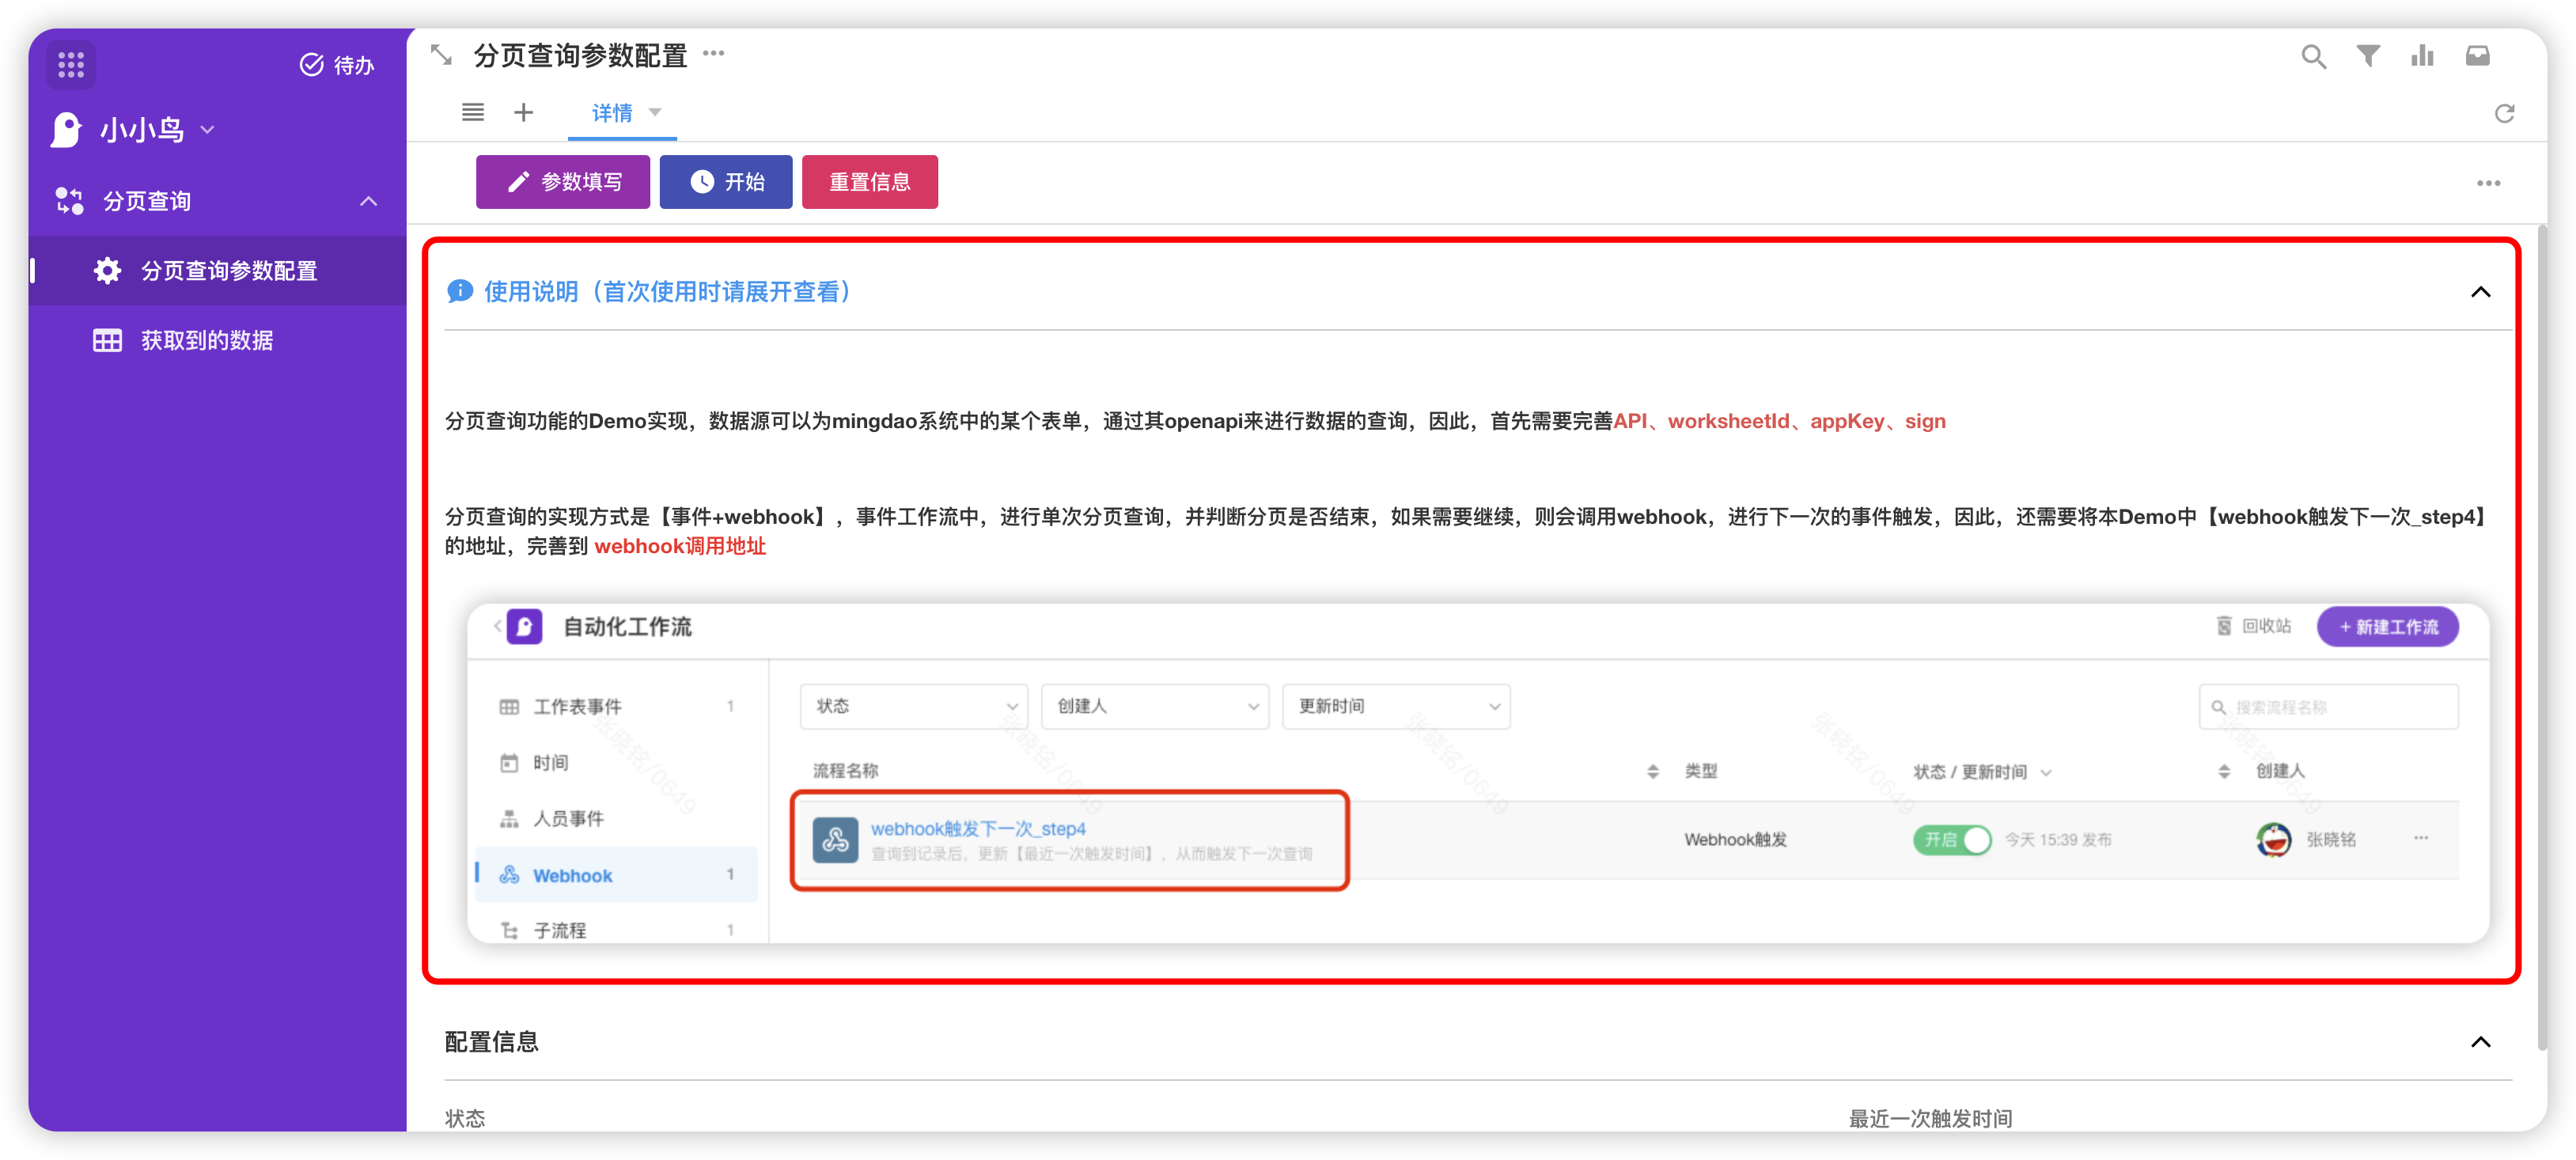Add new view with plus icon
The image size is (2576, 1160).
point(523,113)
